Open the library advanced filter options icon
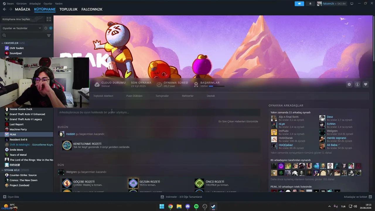Image resolution: width=375 pixels, height=211 pixels. 49,35
